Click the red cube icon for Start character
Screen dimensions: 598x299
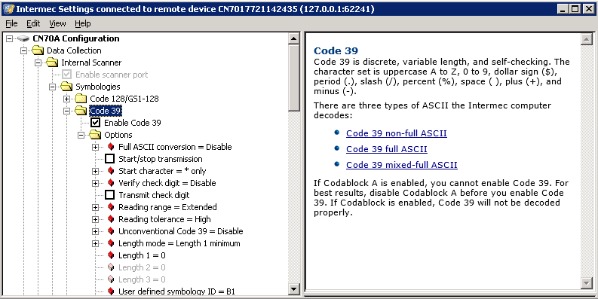[111, 171]
